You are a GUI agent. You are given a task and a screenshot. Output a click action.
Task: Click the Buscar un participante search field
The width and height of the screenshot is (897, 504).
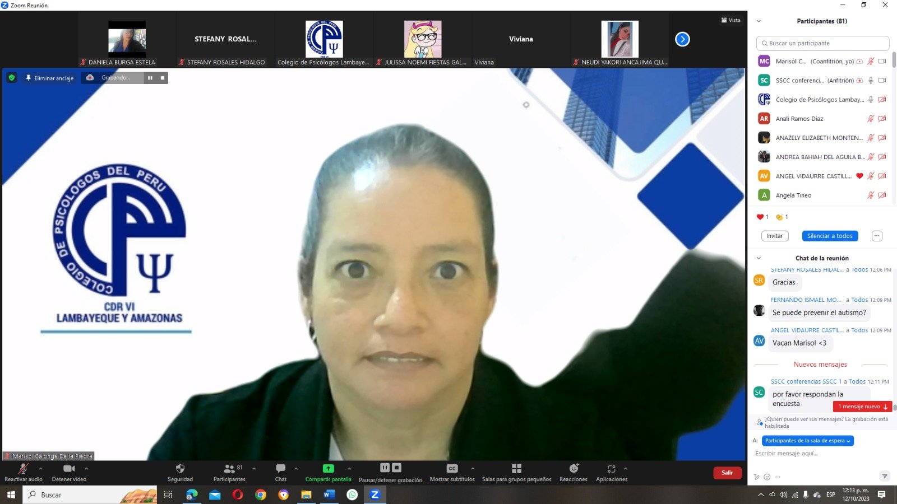point(822,43)
